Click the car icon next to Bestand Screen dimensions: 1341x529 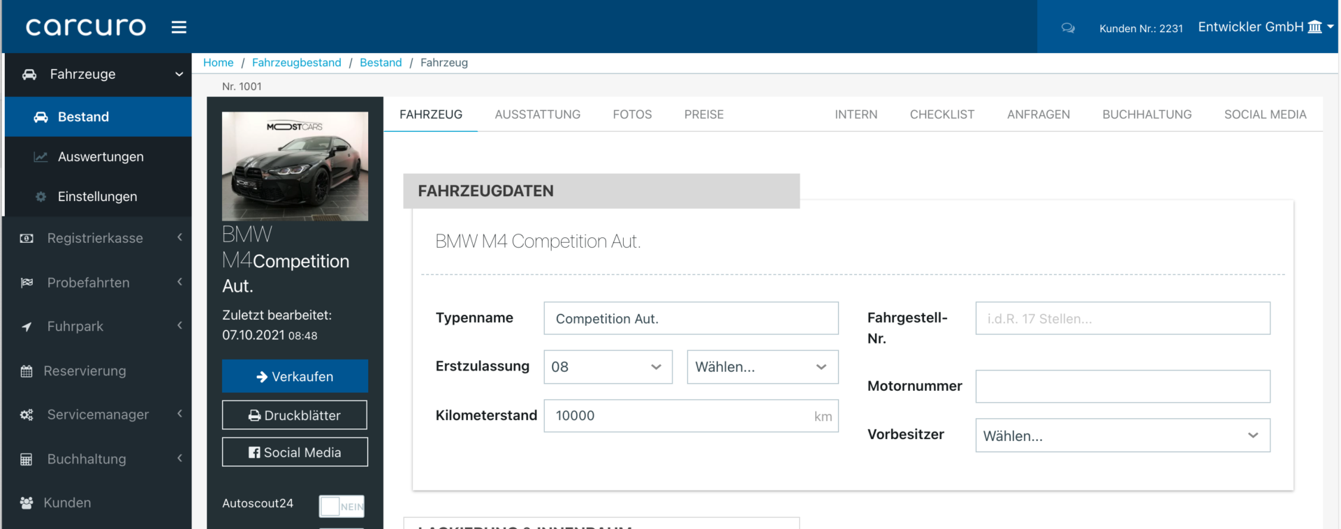click(41, 117)
